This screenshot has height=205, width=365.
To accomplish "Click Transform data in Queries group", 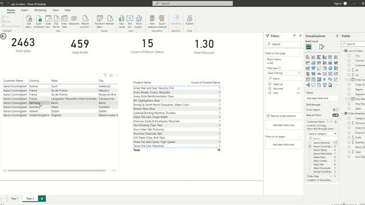I will pyautogui.click(x=100, y=22).
